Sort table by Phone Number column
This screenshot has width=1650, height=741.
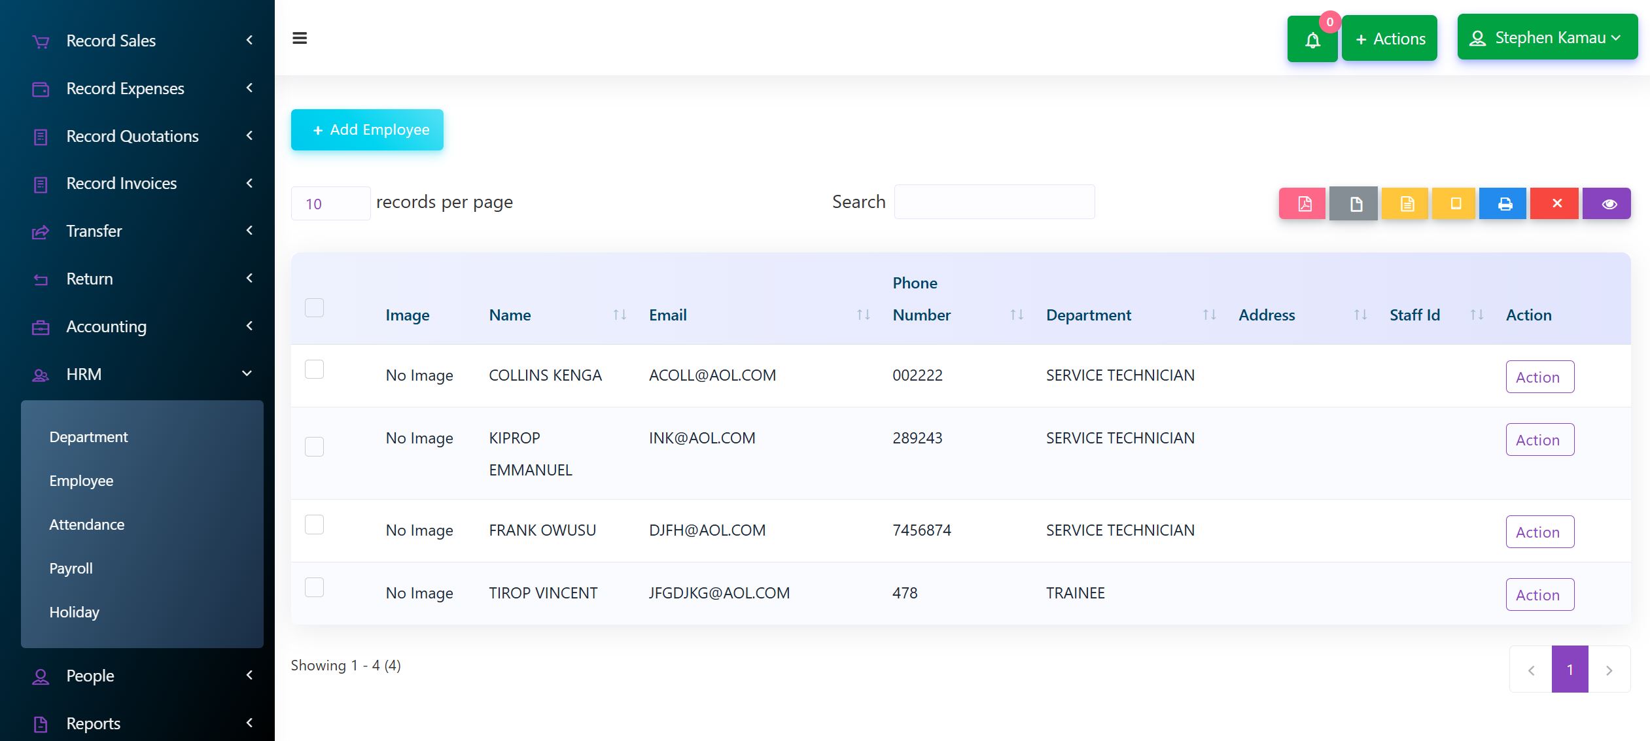1017,315
